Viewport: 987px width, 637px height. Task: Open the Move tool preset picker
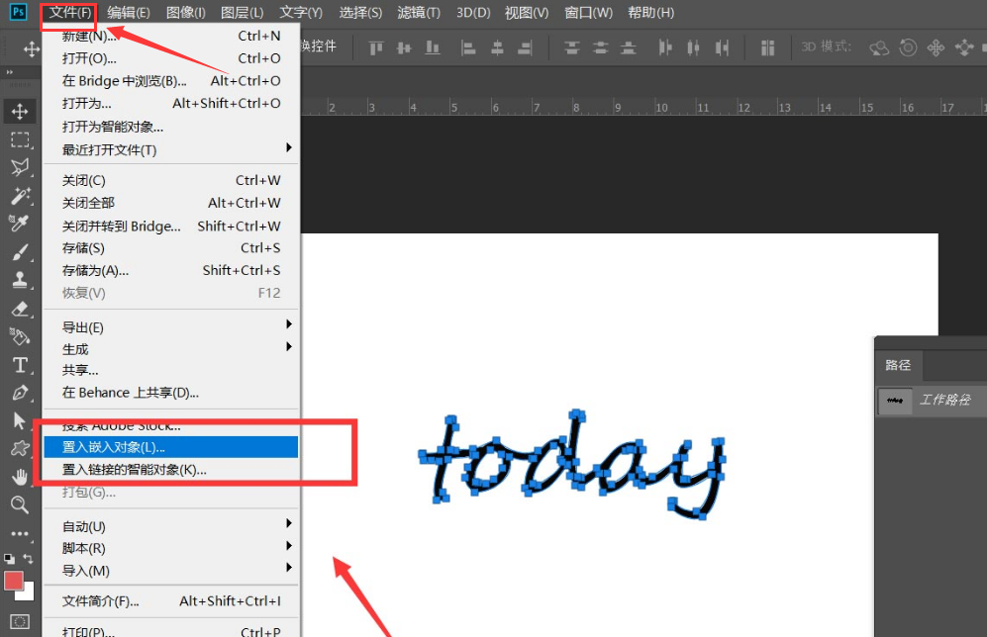(31, 49)
